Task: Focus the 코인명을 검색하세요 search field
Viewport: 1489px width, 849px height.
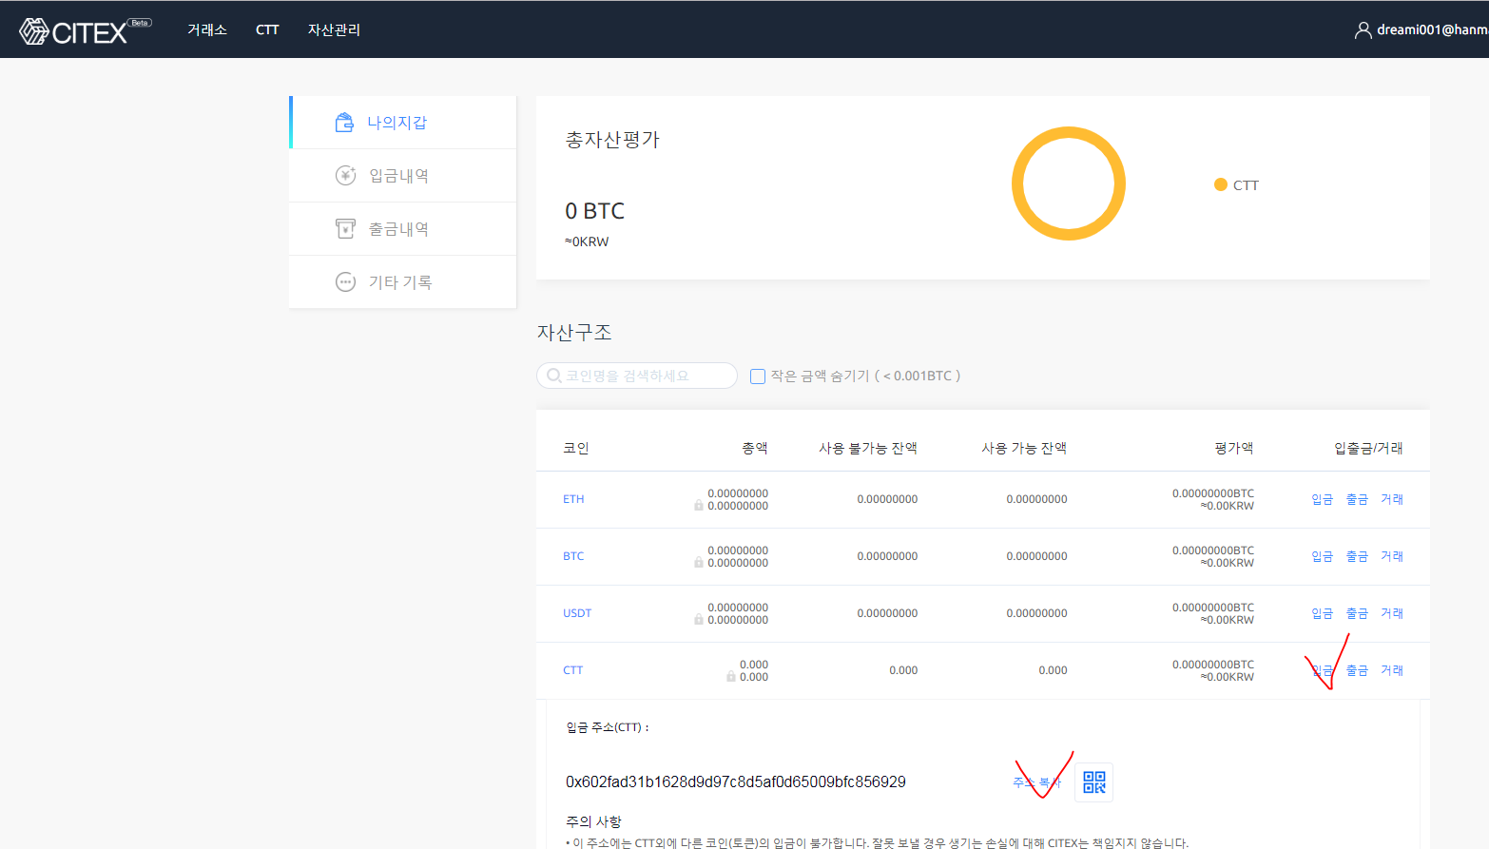Action: point(637,376)
